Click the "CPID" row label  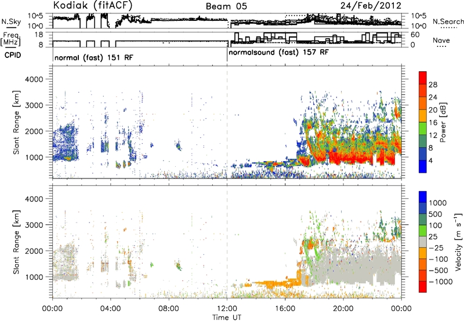(x=13, y=55)
